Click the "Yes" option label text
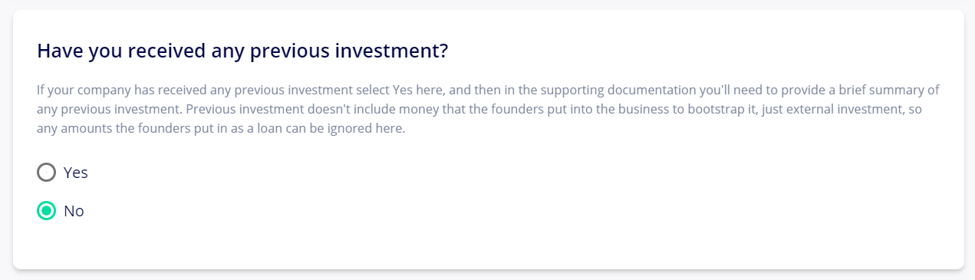 (76, 173)
